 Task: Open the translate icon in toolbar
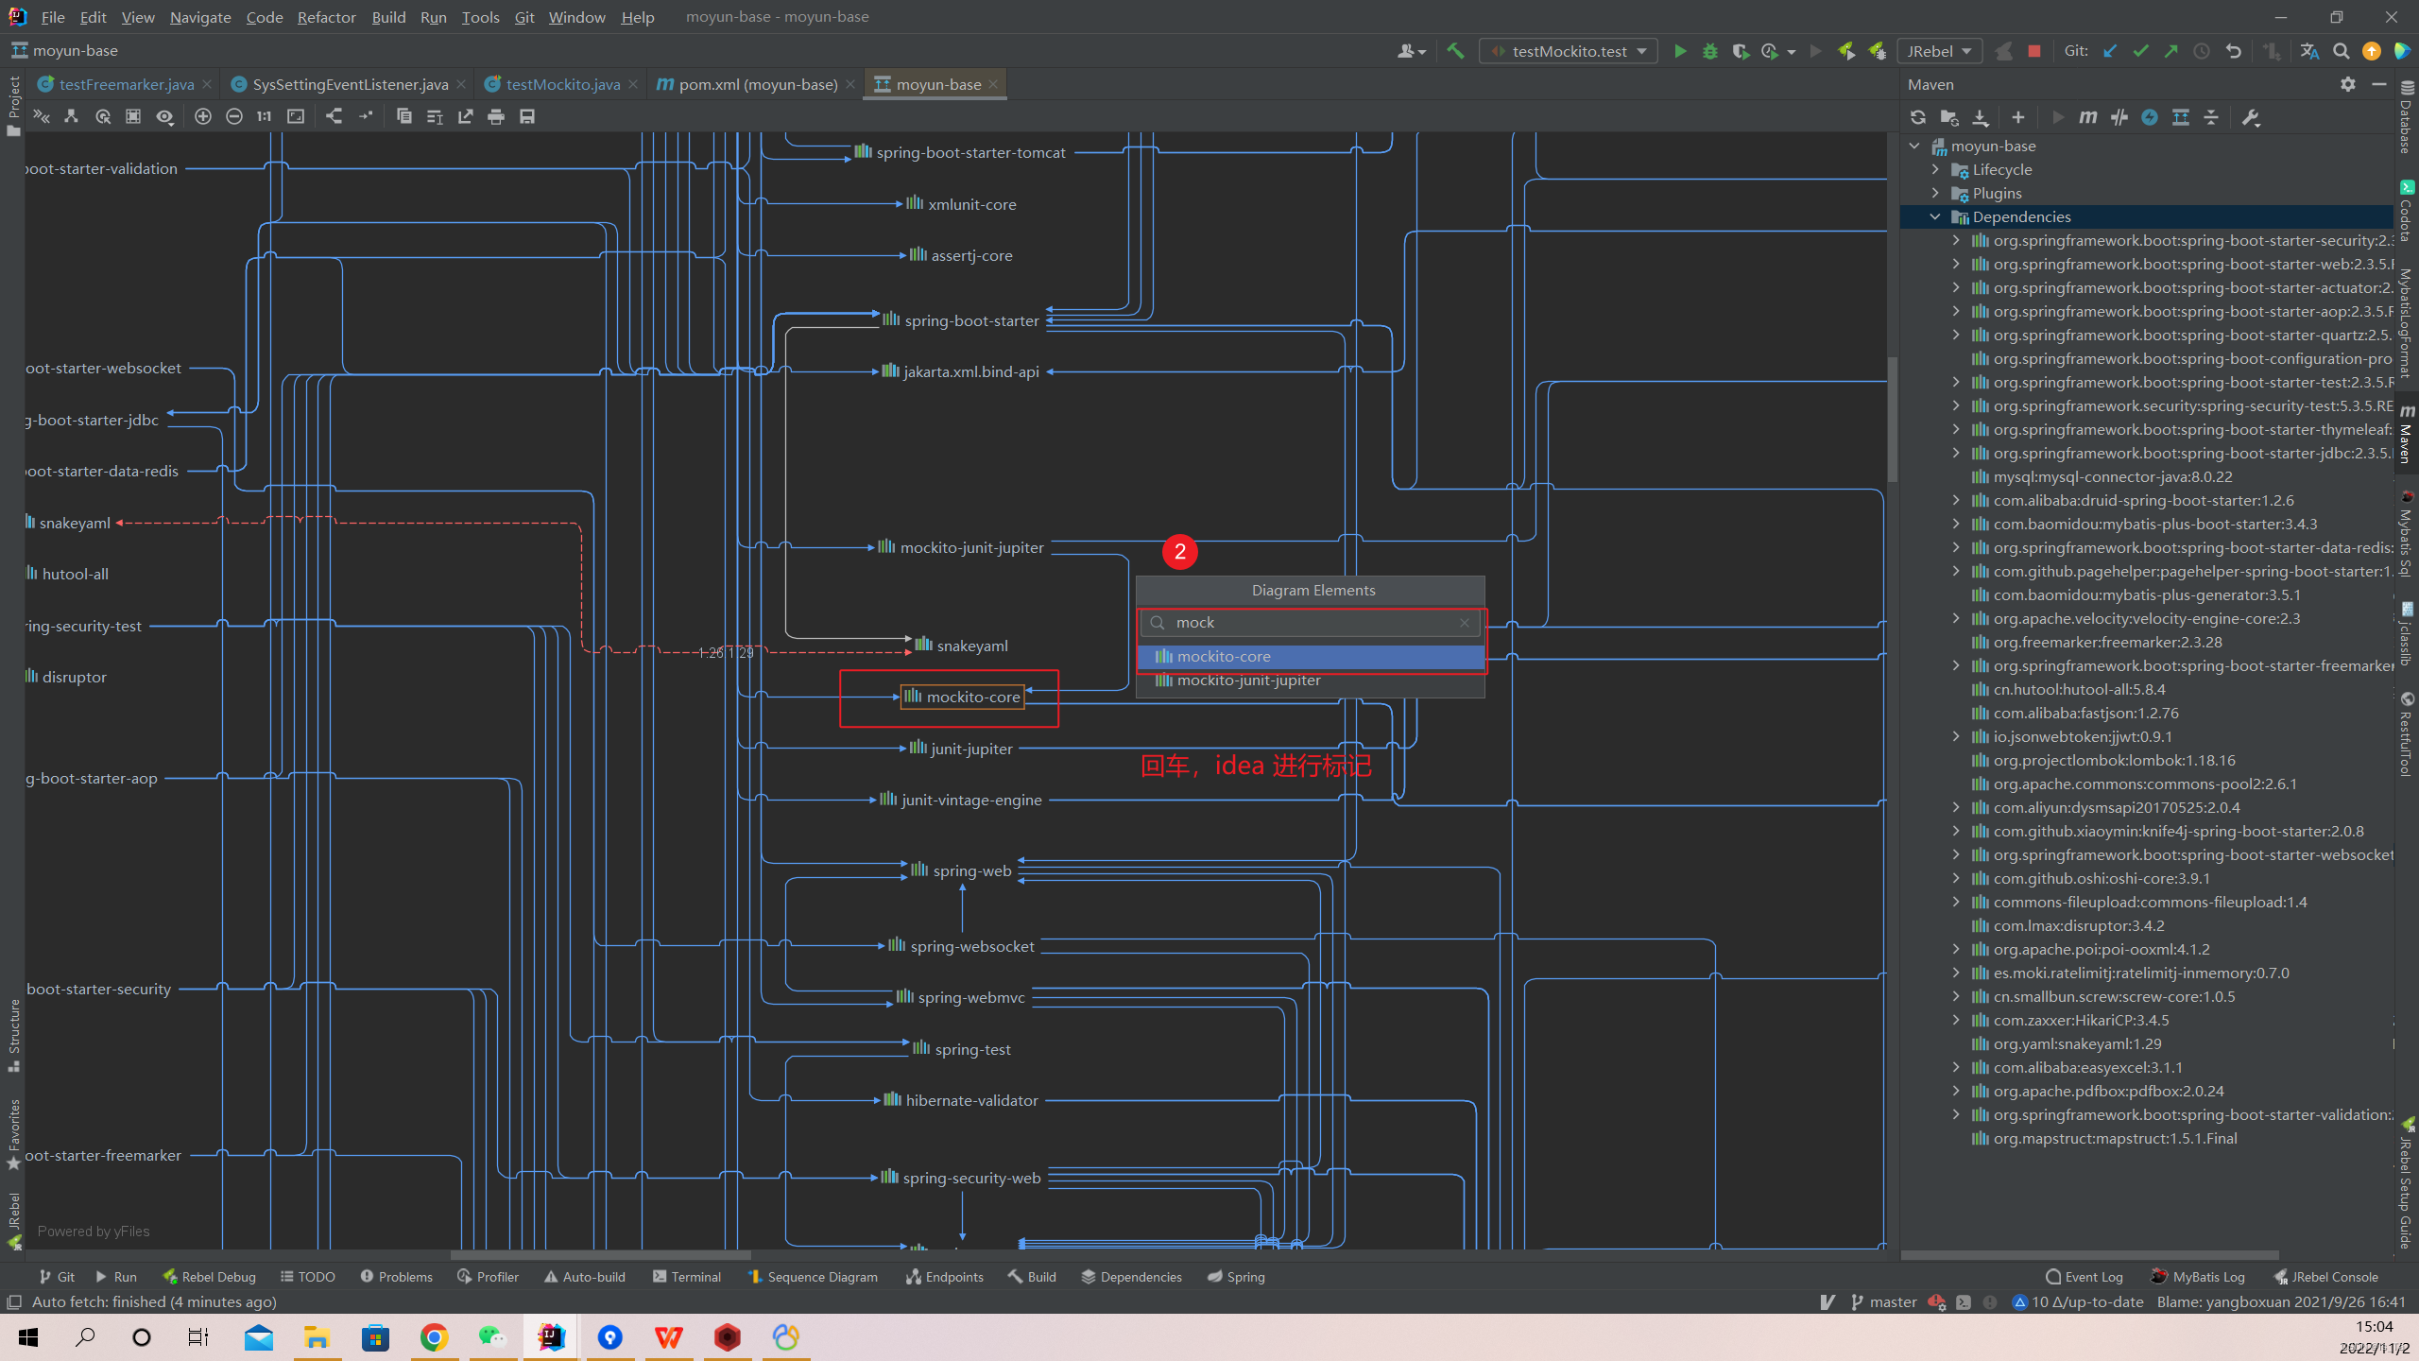pyautogui.click(x=2310, y=51)
